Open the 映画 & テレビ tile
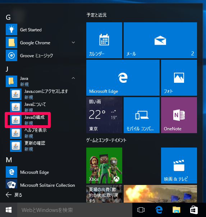 coord(179,166)
